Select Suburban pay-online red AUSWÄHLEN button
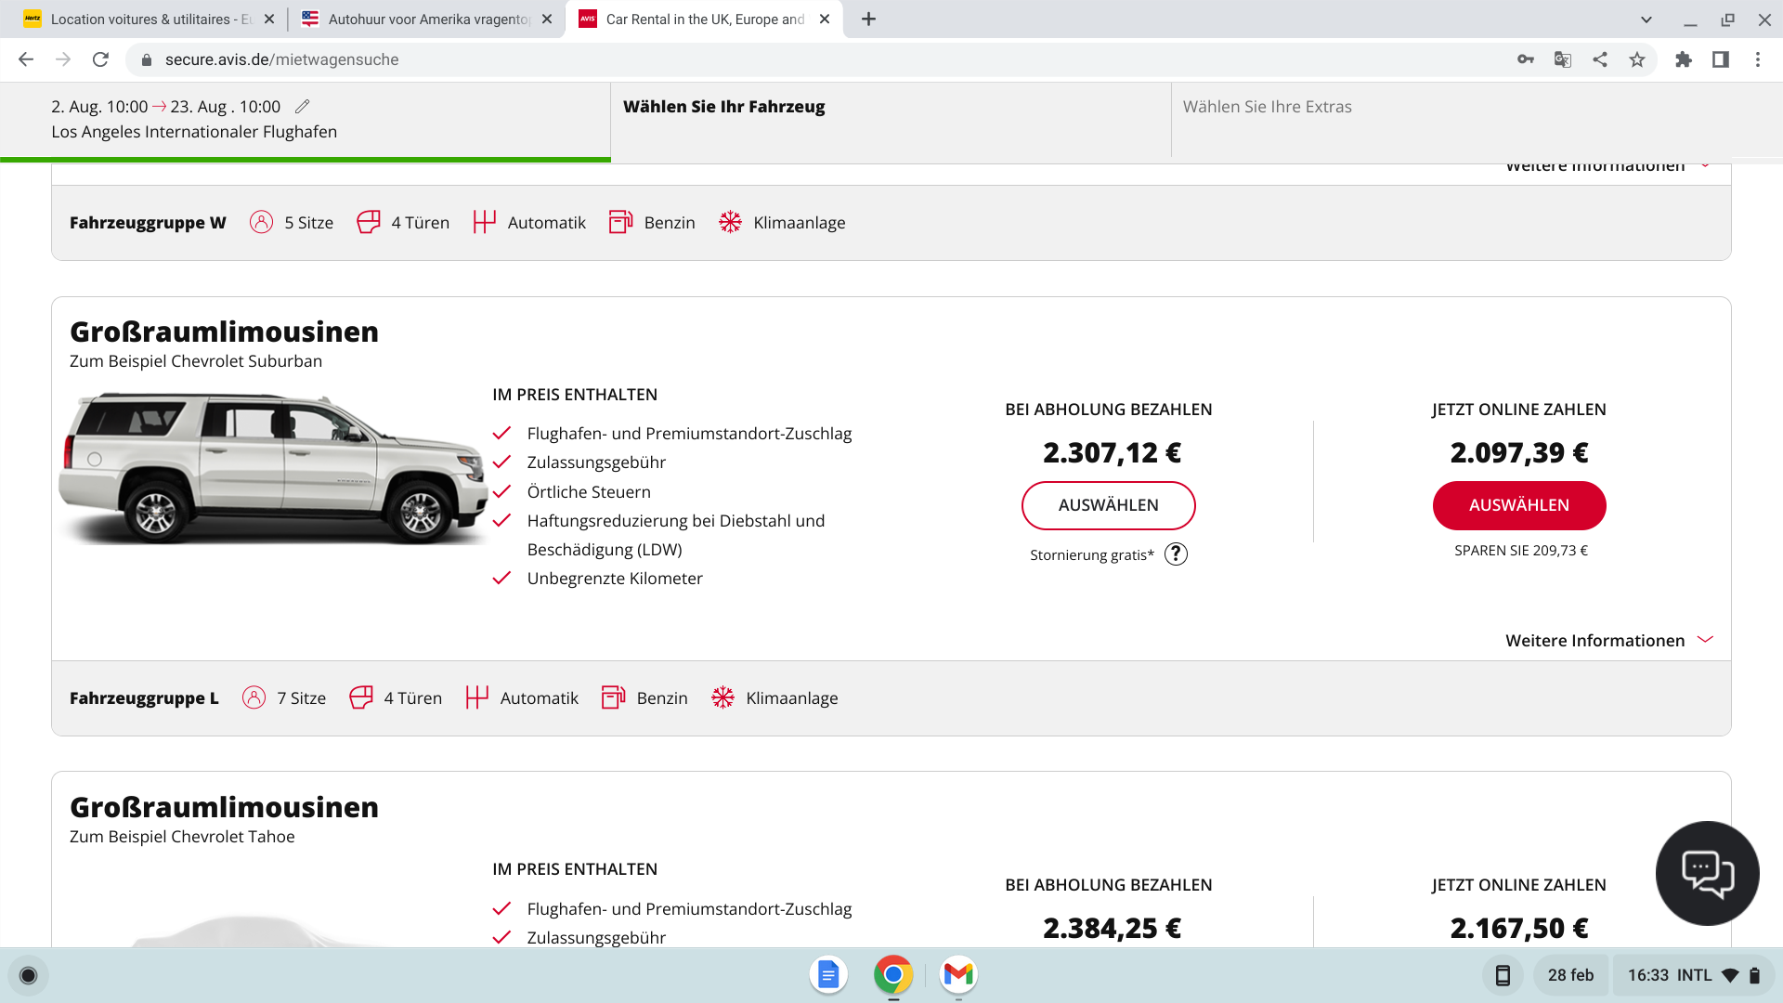 coord(1518,505)
